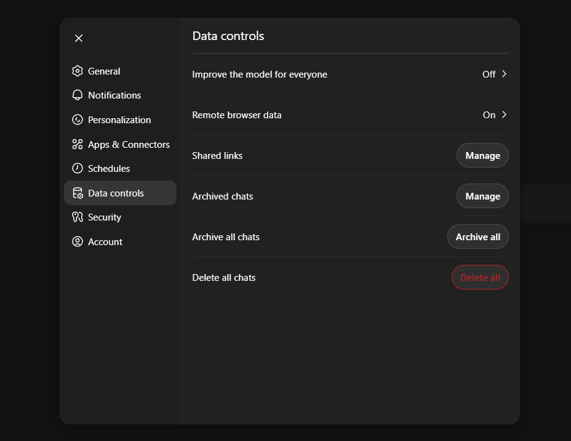Click the Personalization clock icon
Viewport: 571px width, 441px height.
click(x=78, y=119)
